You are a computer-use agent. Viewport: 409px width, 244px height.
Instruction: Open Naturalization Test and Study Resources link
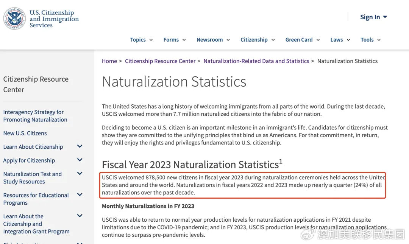[x=32, y=178]
